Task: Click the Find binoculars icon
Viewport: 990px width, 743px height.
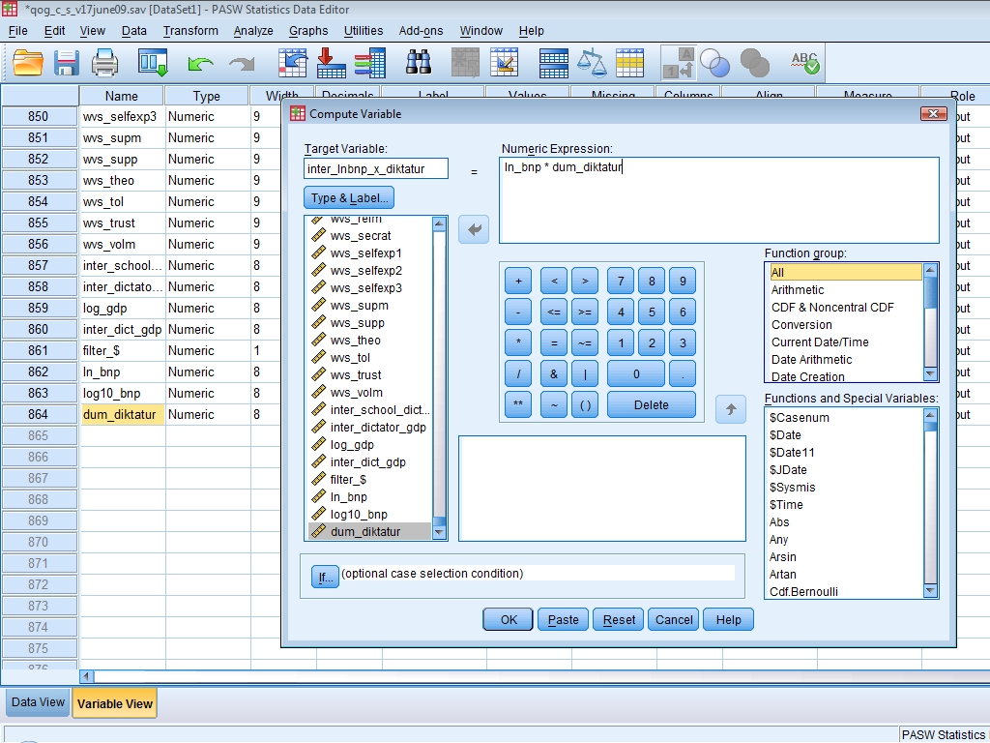Action: click(418, 63)
